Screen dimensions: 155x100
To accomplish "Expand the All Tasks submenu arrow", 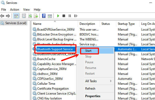I will coord(111,81).
